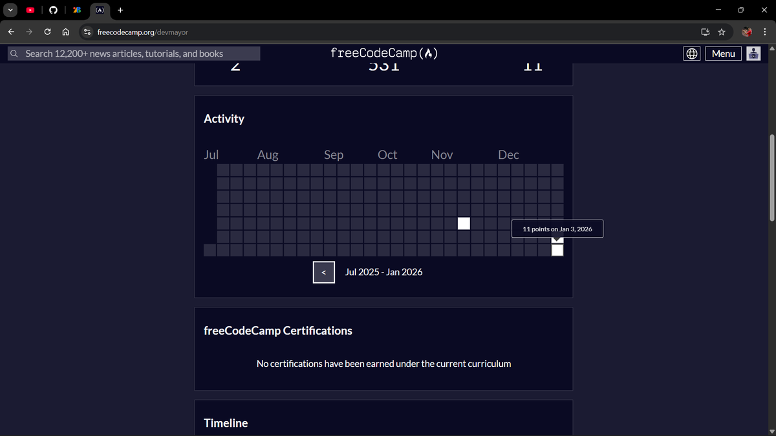Go forward using the browser arrow
The height and width of the screenshot is (436, 776).
coord(30,32)
